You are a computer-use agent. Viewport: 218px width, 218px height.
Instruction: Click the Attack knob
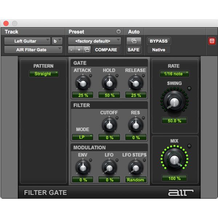click(x=83, y=83)
